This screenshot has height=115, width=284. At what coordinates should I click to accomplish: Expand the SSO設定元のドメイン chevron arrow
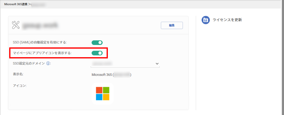point(157,64)
